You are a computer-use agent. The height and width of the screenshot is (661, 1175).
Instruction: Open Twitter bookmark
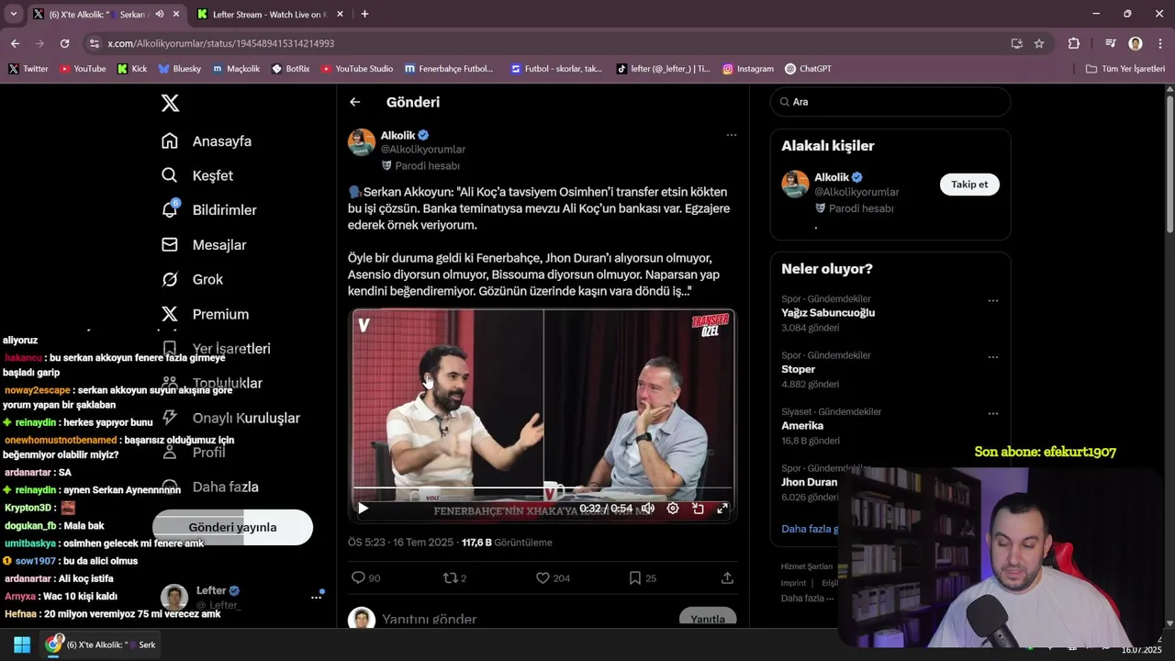(28, 69)
